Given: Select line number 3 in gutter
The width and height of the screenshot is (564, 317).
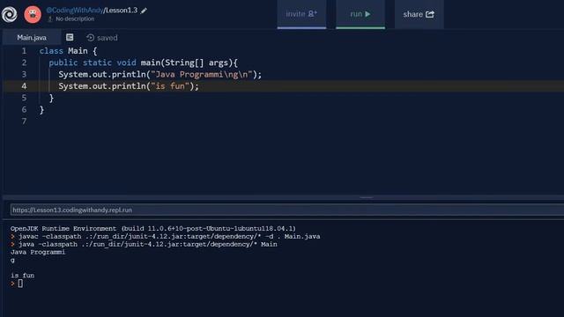Looking at the screenshot, I should (24, 74).
